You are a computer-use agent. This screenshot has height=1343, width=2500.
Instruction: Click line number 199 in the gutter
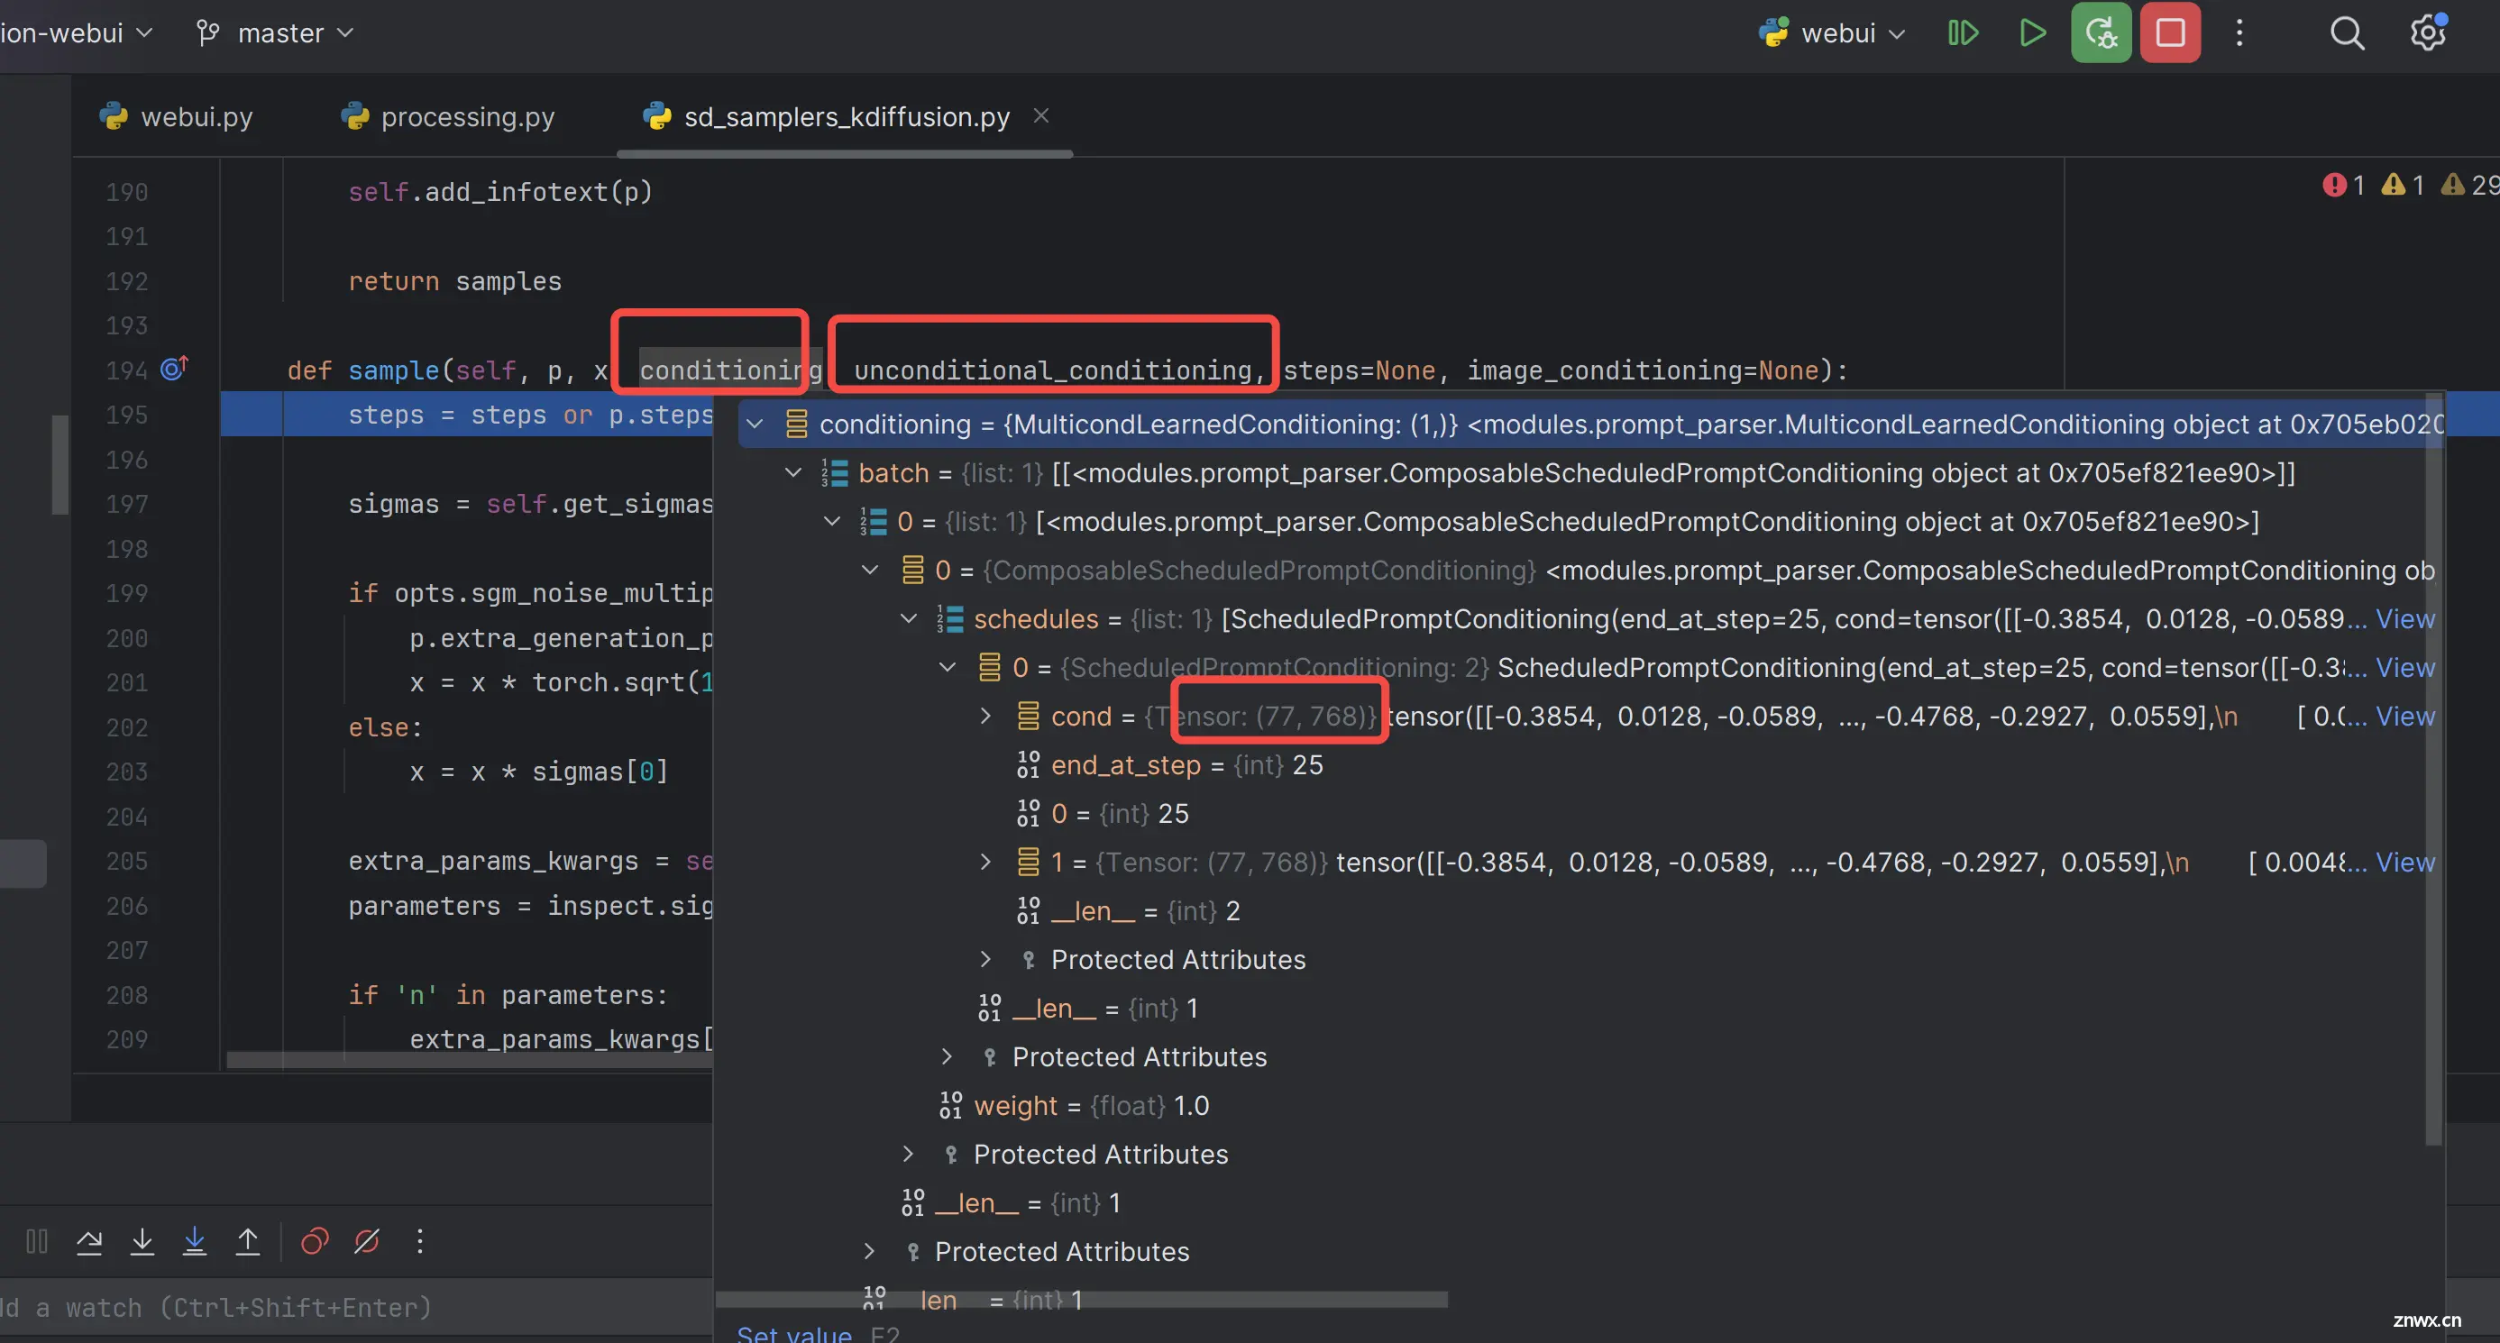pos(127,593)
